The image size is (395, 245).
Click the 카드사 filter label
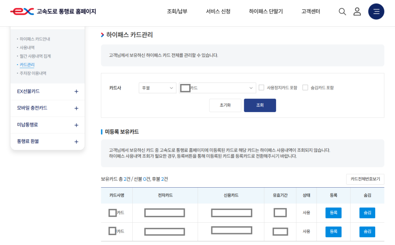115,88
